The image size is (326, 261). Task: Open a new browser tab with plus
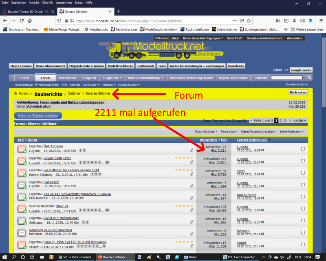pos(119,11)
